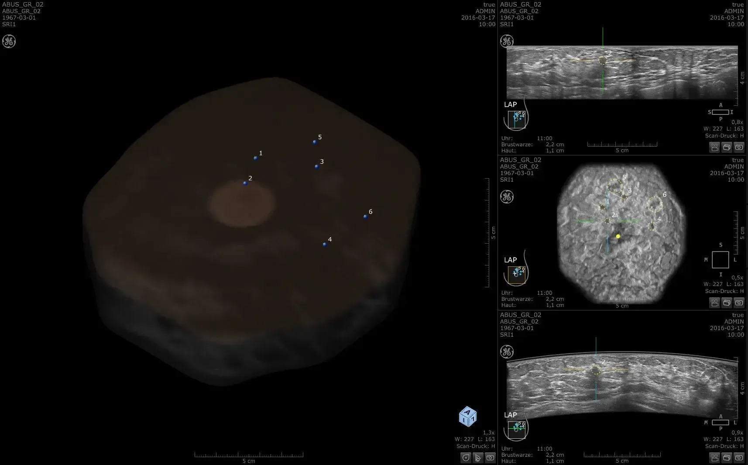The height and width of the screenshot is (465, 748).
Task: Click the S-I orientation box in top view
Action: [x=720, y=112]
